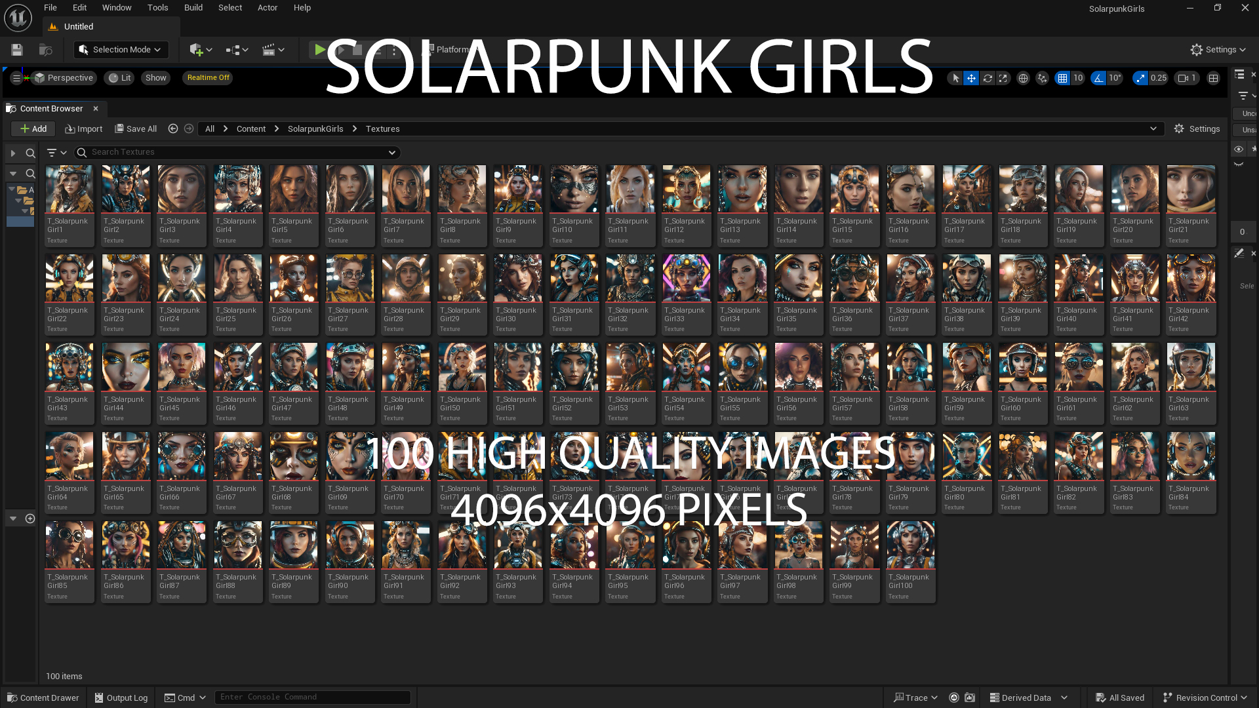Open the Build menu
The height and width of the screenshot is (708, 1259).
[193, 8]
